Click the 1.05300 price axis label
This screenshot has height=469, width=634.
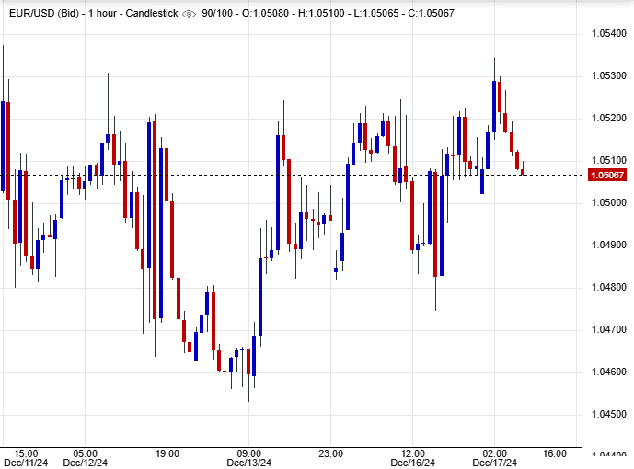(x=607, y=76)
